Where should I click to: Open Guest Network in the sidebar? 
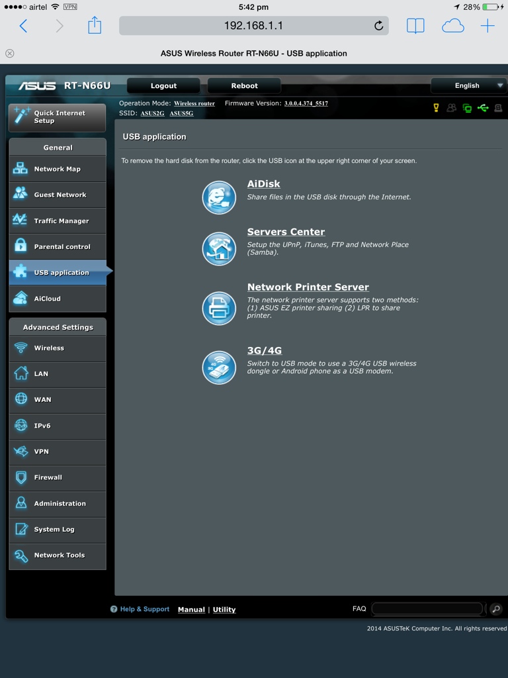[x=58, y=195]
